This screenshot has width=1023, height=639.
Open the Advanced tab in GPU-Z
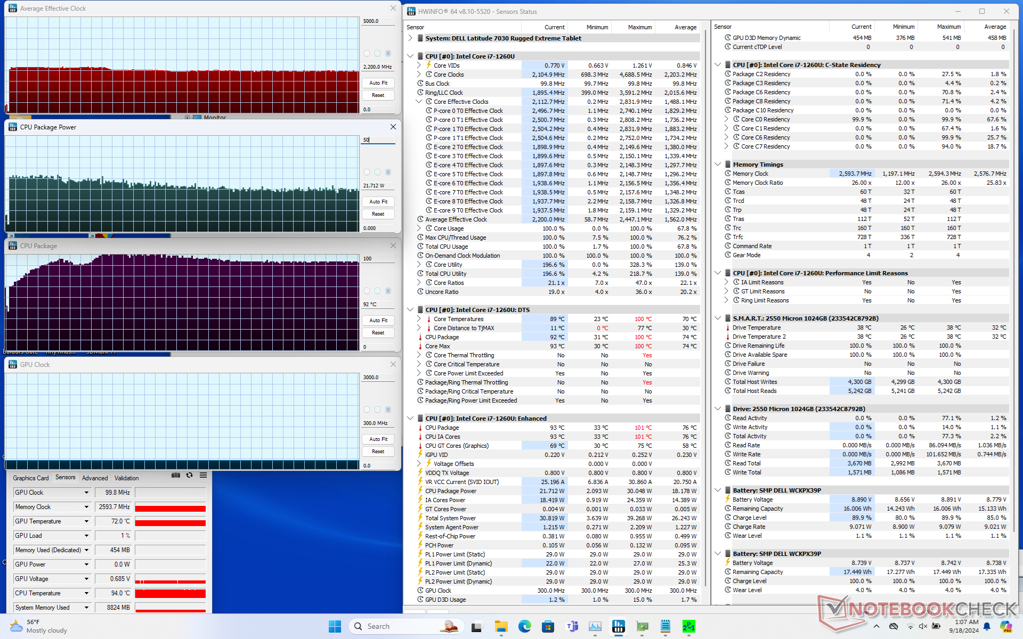coord(95,478)
